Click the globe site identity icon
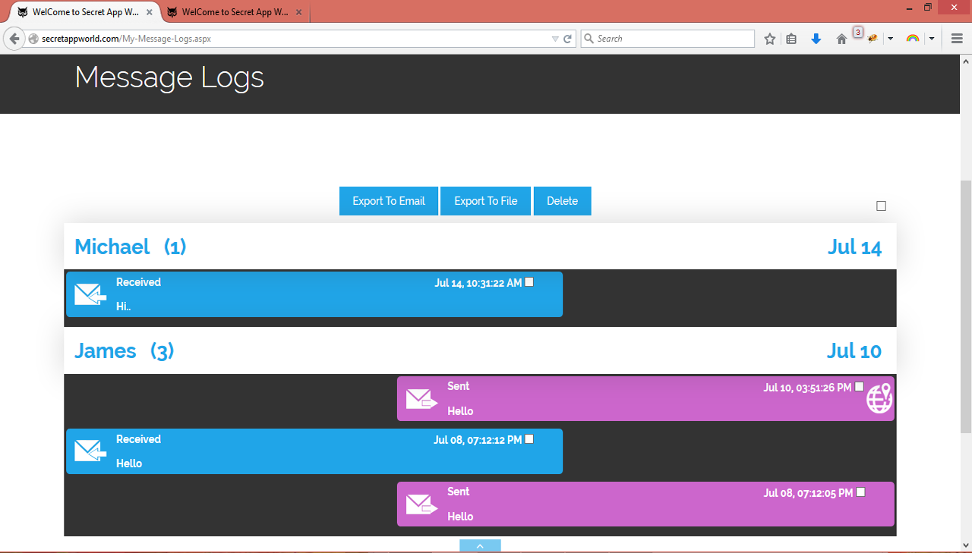Screen dimensions: 972x553 [33, 39]
